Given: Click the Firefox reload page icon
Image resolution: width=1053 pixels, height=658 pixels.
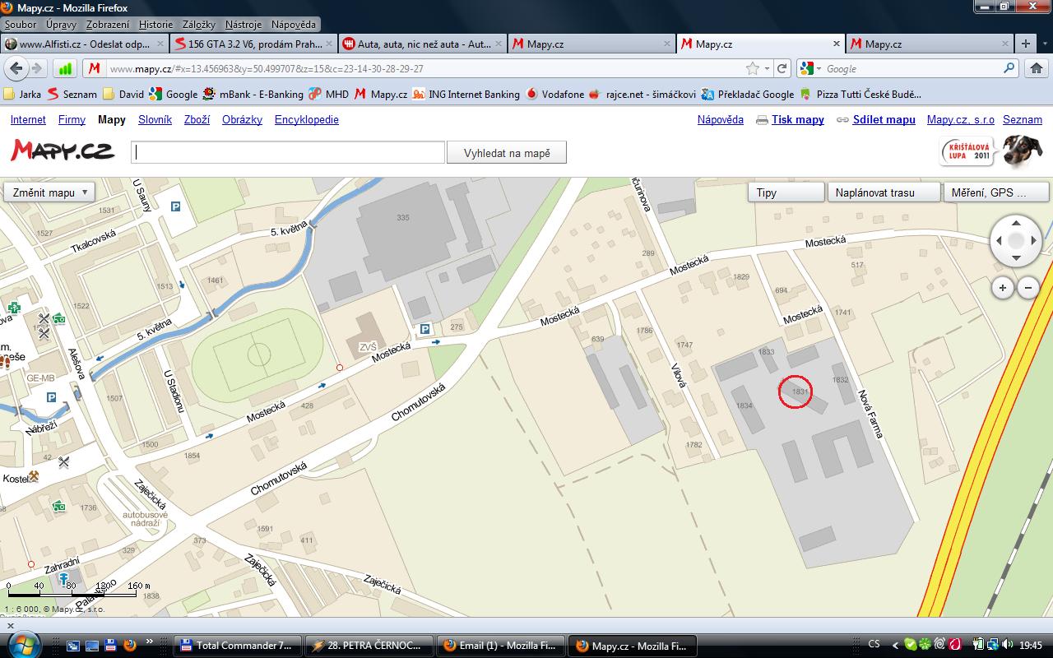Looking at the screenshot, I should [x=782, y=69].
